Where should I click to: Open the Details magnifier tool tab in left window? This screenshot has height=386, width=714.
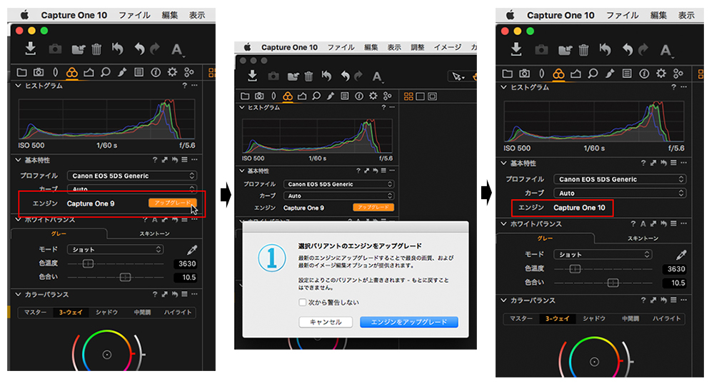(x=106, y=72)
